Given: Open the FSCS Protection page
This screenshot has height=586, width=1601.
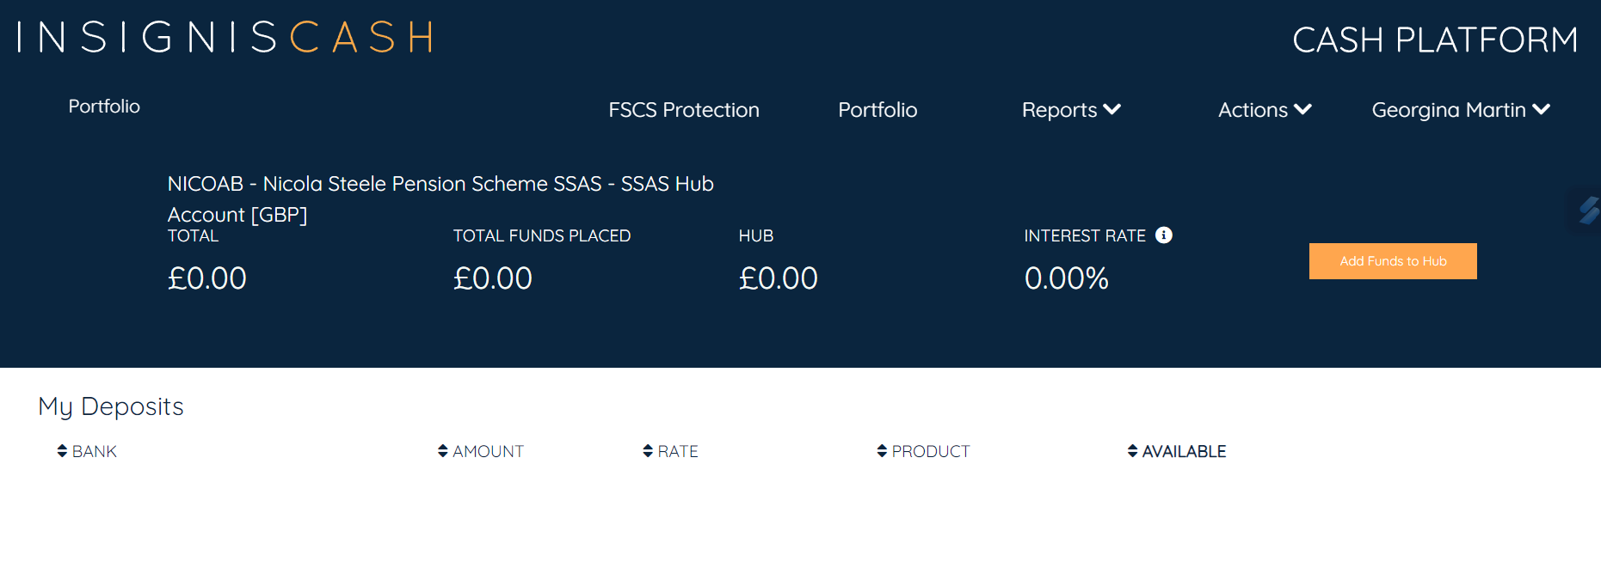Looking at the screenshot, I should [x=684, y=110].
